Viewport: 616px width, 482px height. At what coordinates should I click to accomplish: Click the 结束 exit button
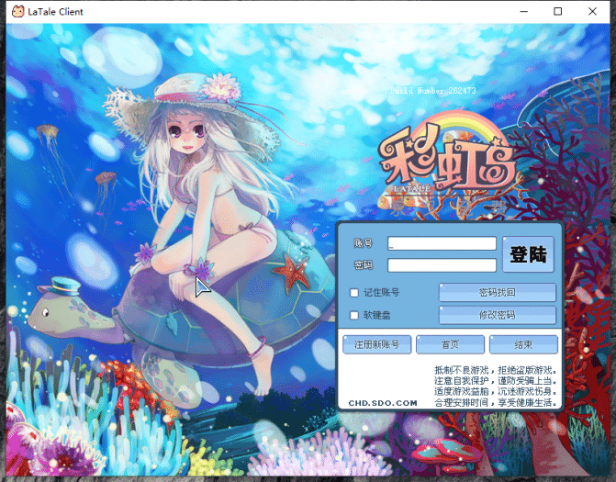pos(522,345)
